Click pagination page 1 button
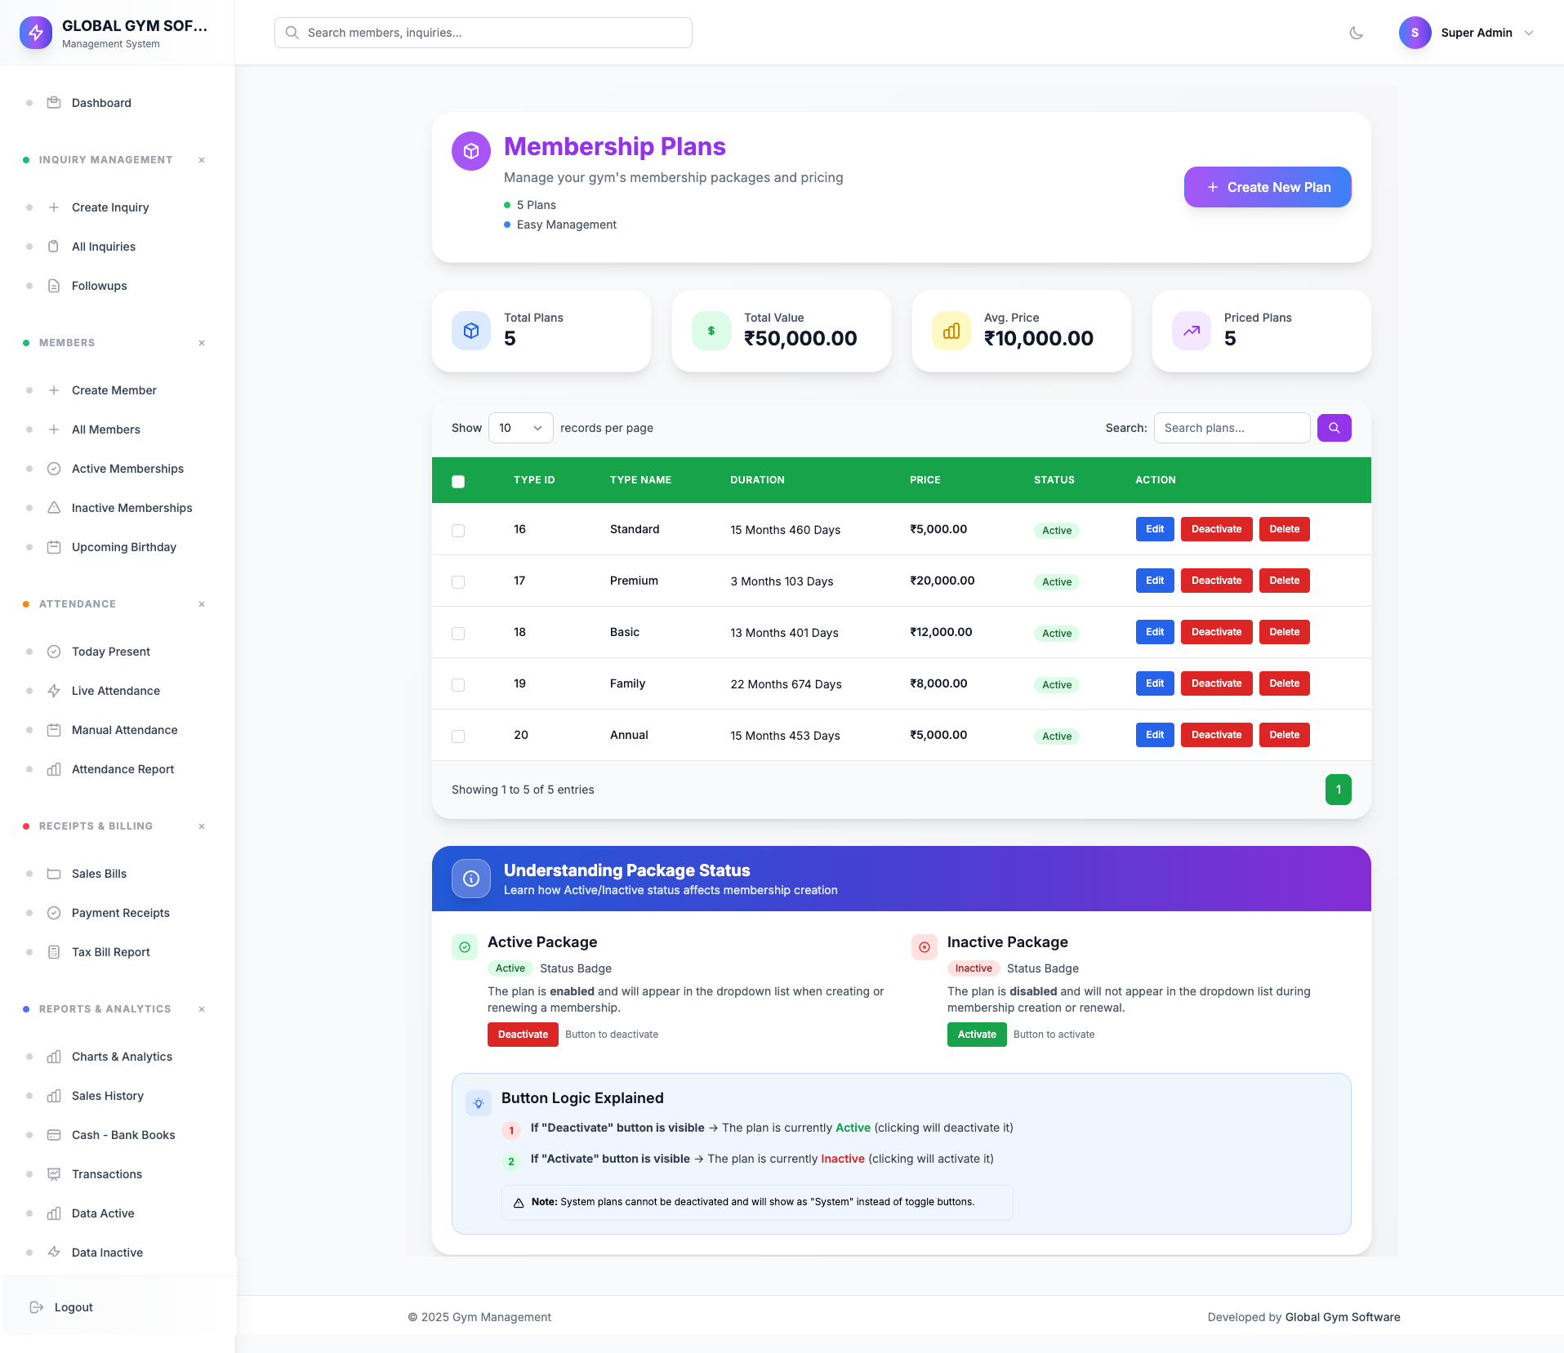Image resolution: width=1564 pixels, height=1353 pixels. tap(1338, 790)
